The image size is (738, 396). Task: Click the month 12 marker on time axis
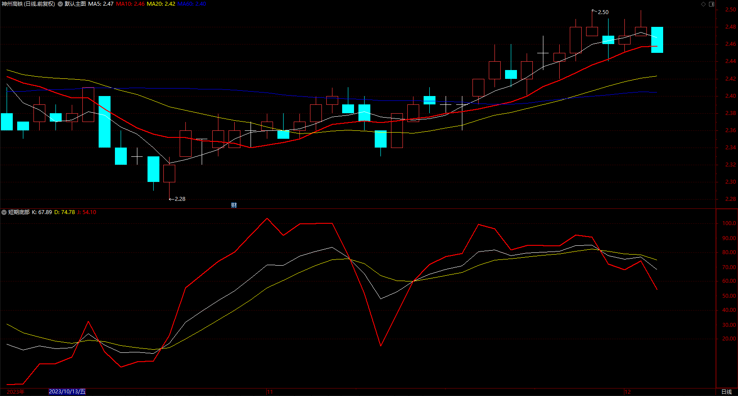coord(627,392)
